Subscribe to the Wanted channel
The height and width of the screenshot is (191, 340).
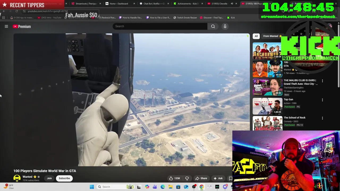point(64,178)
